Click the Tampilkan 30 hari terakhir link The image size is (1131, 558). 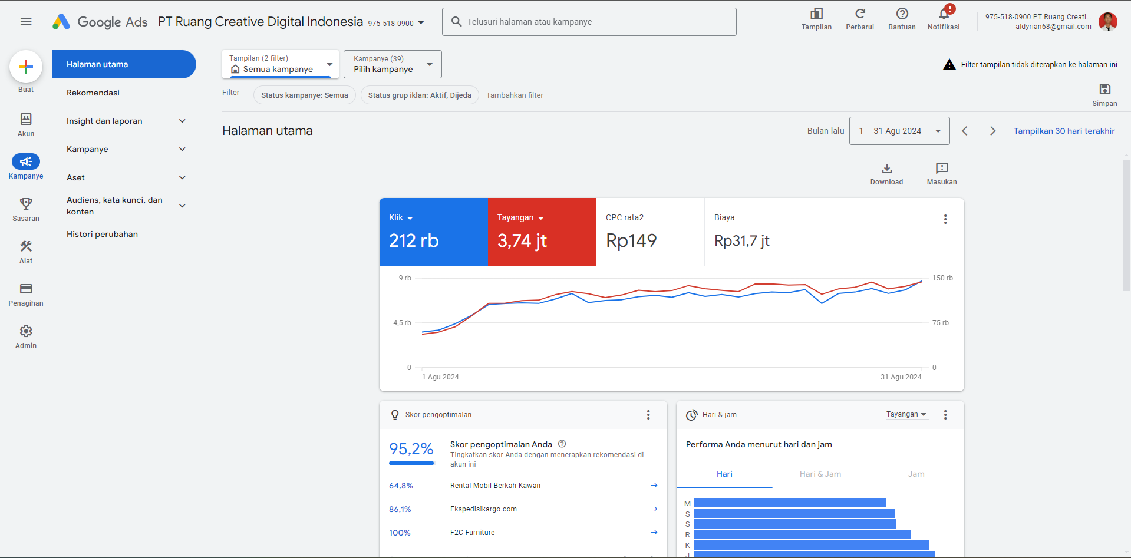[x=1064, y=130]
